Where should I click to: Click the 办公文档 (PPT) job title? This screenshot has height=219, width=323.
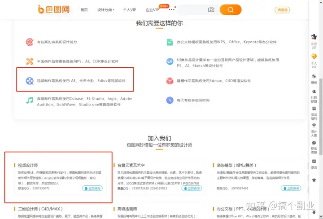click(243, 209)
